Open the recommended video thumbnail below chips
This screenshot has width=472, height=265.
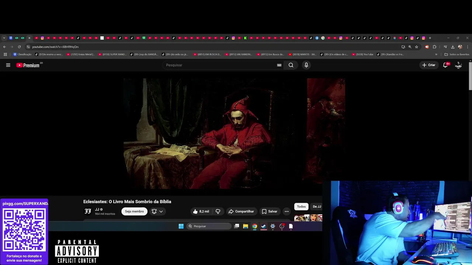coord(308,218)
